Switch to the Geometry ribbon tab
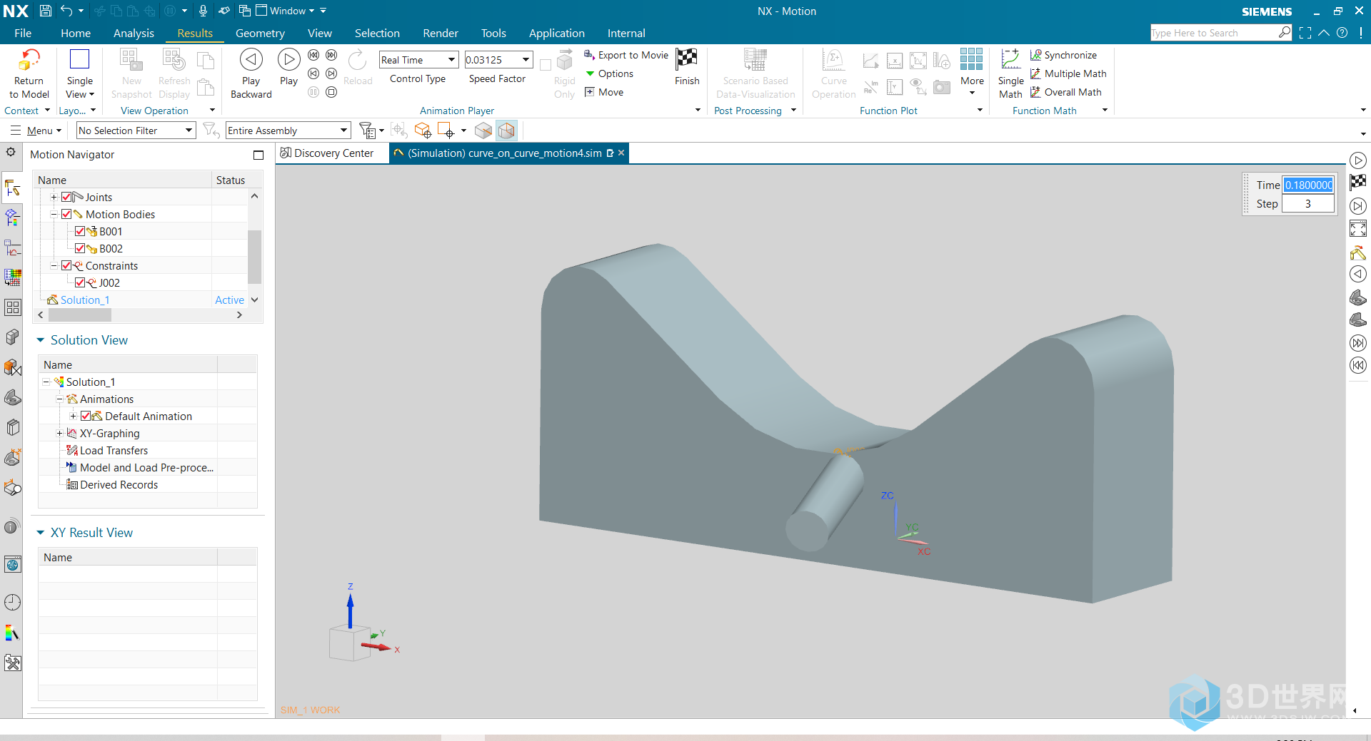 click(260, 33)
